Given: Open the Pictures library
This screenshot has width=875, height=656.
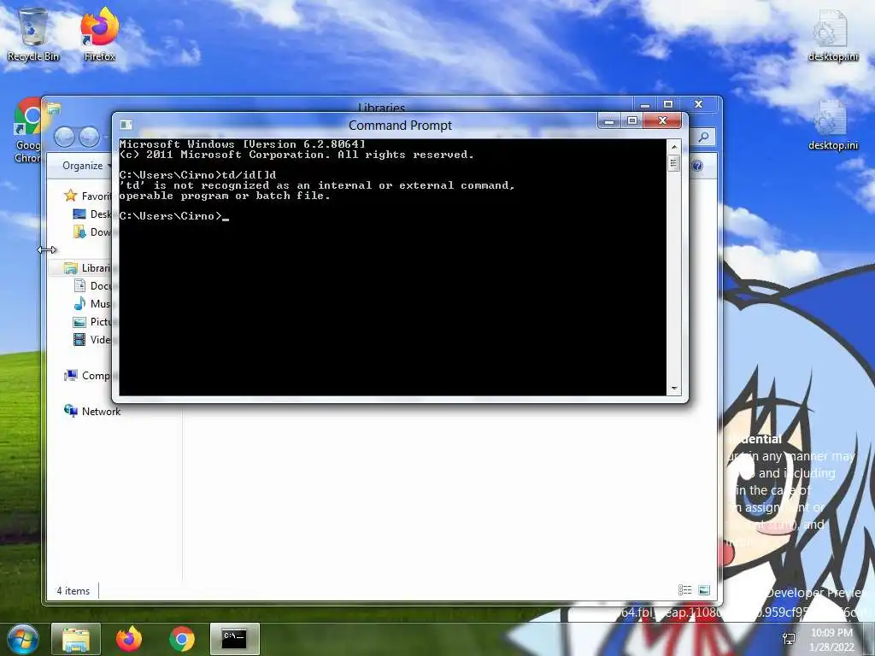Looking at the screenshot, I should point(92,321).
